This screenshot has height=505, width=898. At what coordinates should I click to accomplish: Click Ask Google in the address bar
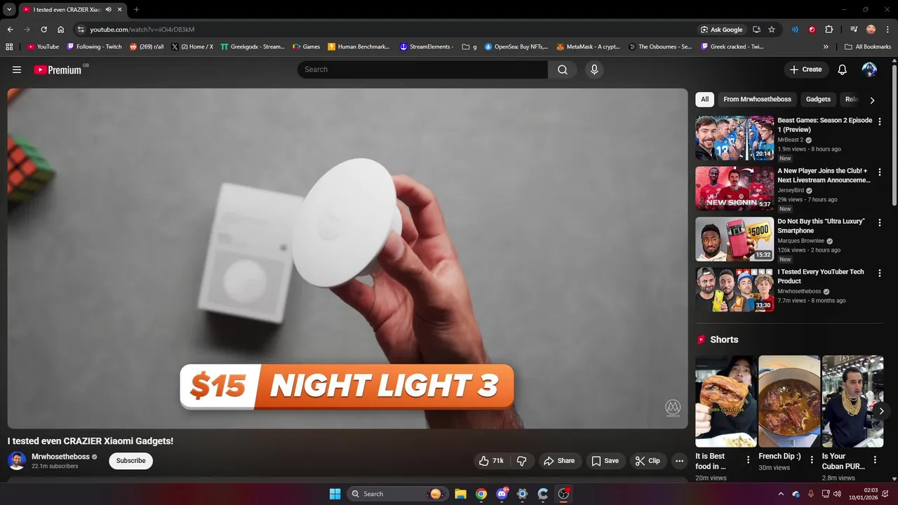click(721, 29)
